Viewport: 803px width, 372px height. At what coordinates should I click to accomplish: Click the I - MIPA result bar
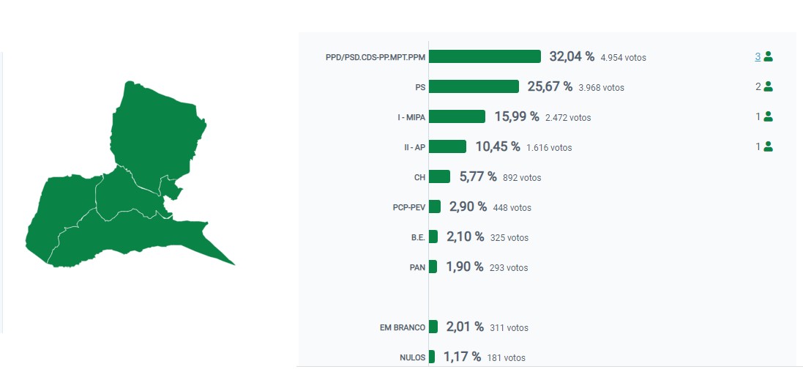click(457, 116)
